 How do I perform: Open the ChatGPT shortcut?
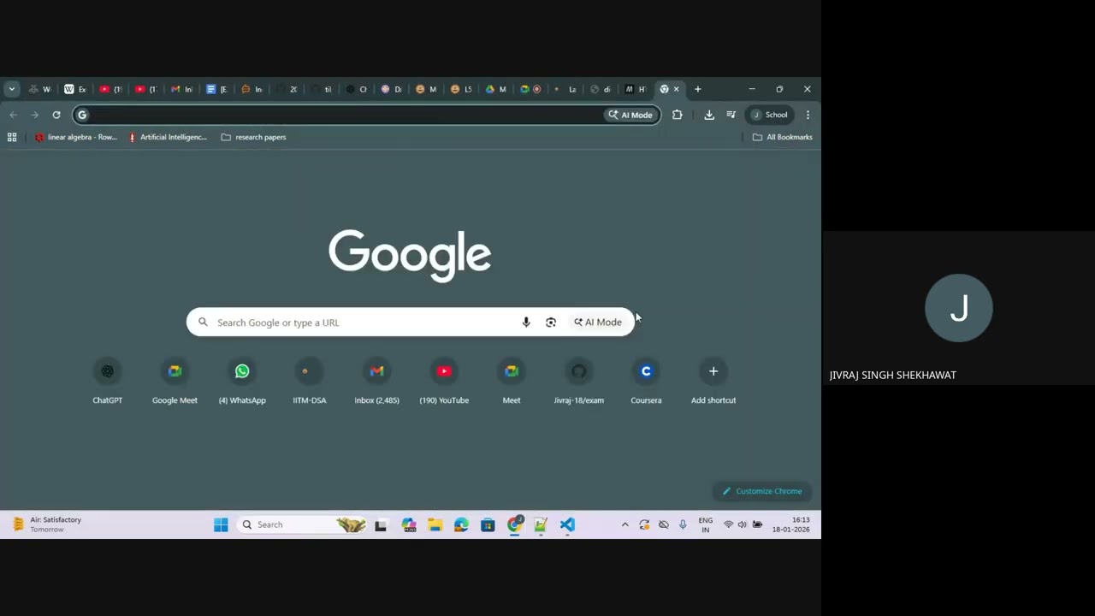(108, 382)
